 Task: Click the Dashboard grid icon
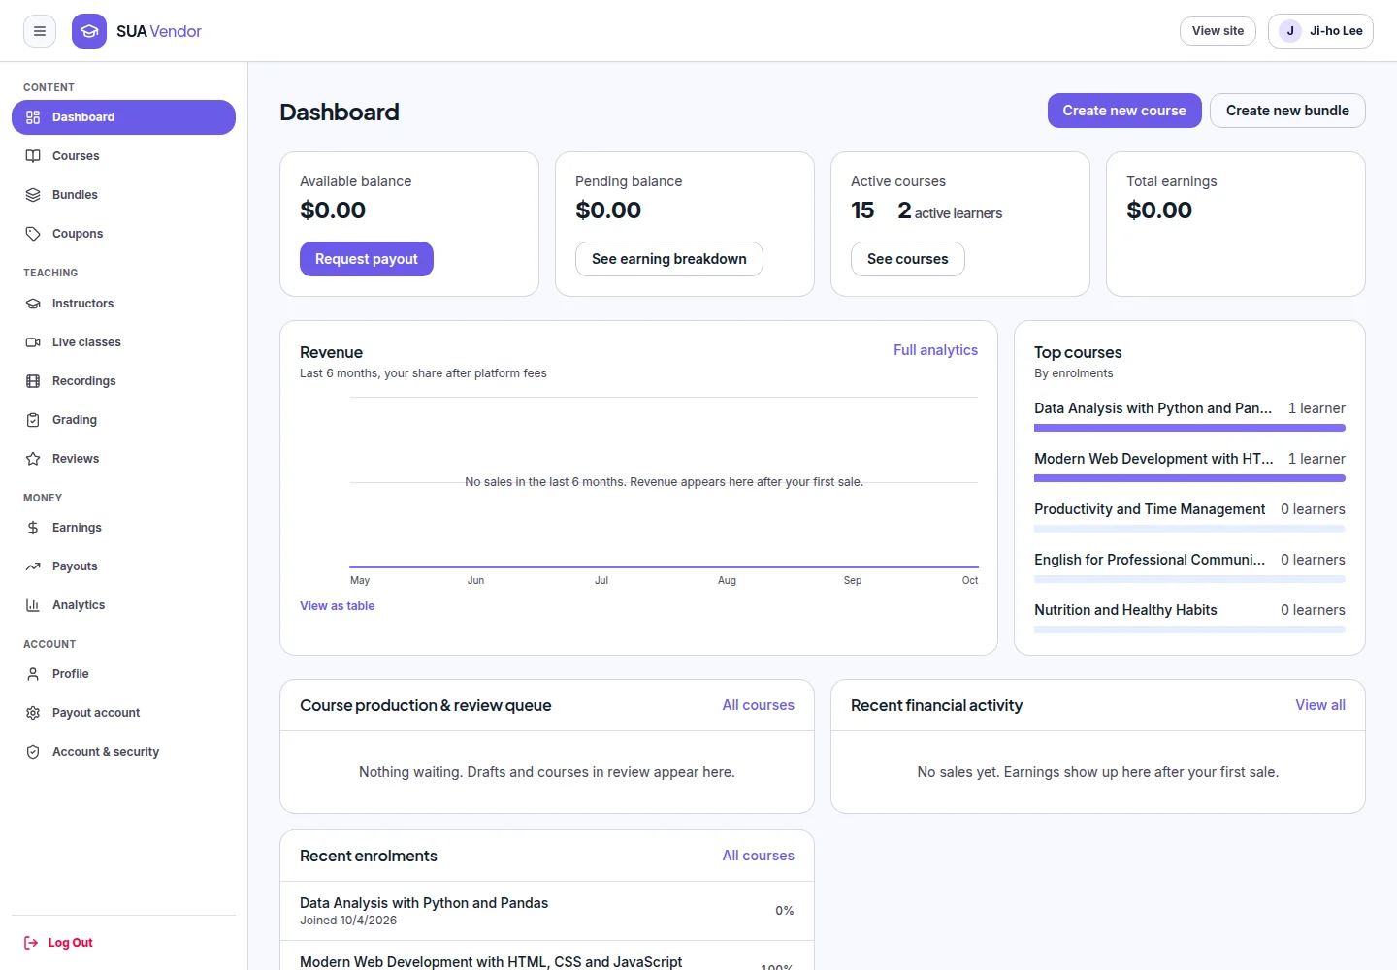click(x=33, y=117)
